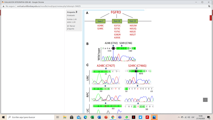The image size is (213, 120).
Task: Open Microsoft Teams from the taskbar
Action: point(120,117)
